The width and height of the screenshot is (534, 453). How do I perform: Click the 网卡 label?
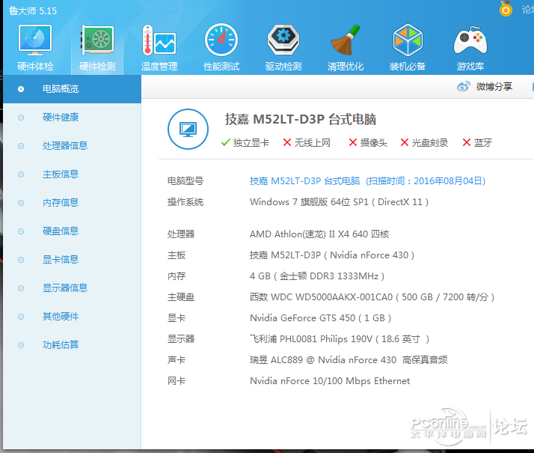click(x=177, y=380)
